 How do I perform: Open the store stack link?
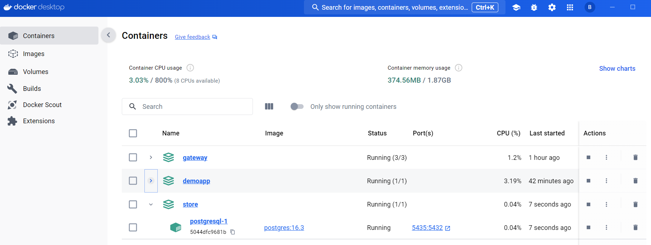[190, 204]
